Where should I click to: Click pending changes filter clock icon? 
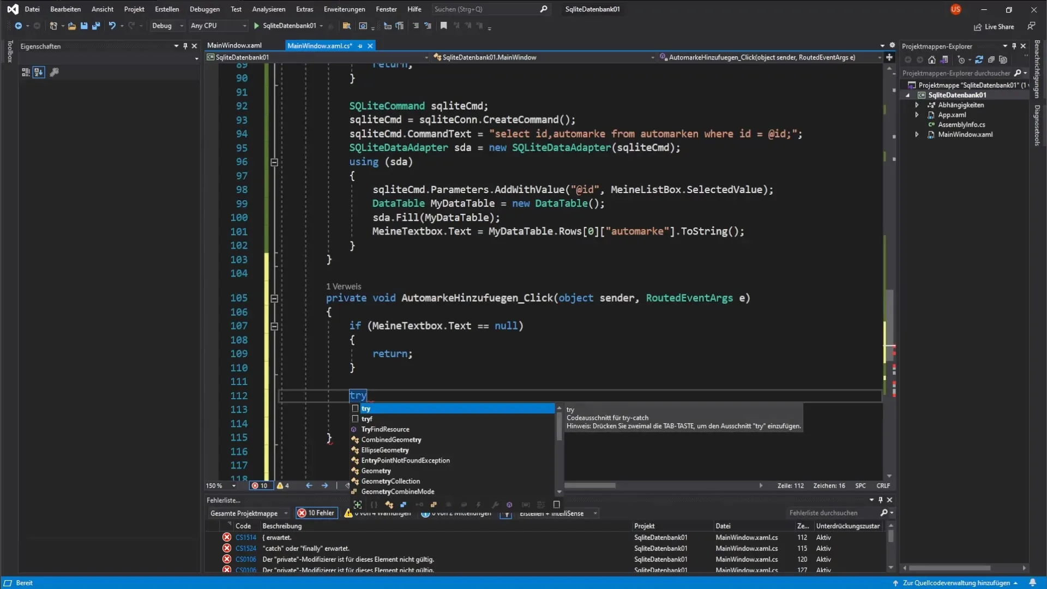tap(961, 60)
